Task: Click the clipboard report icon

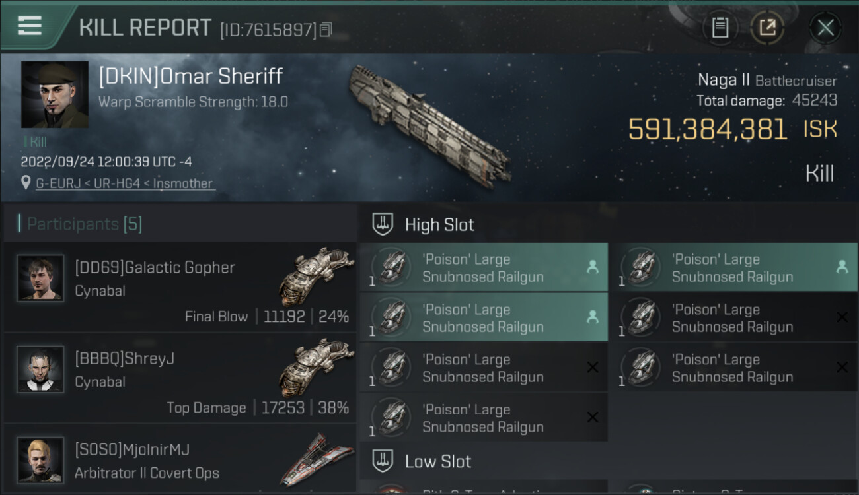Action: [720, 28]
